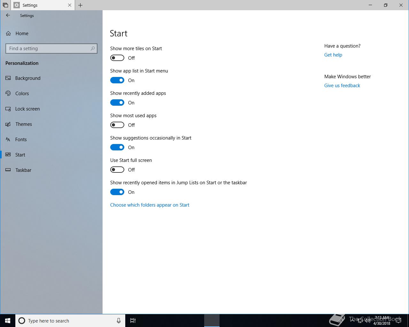
Task: Click the active Settings taskbar button
Action: [212, 321]
